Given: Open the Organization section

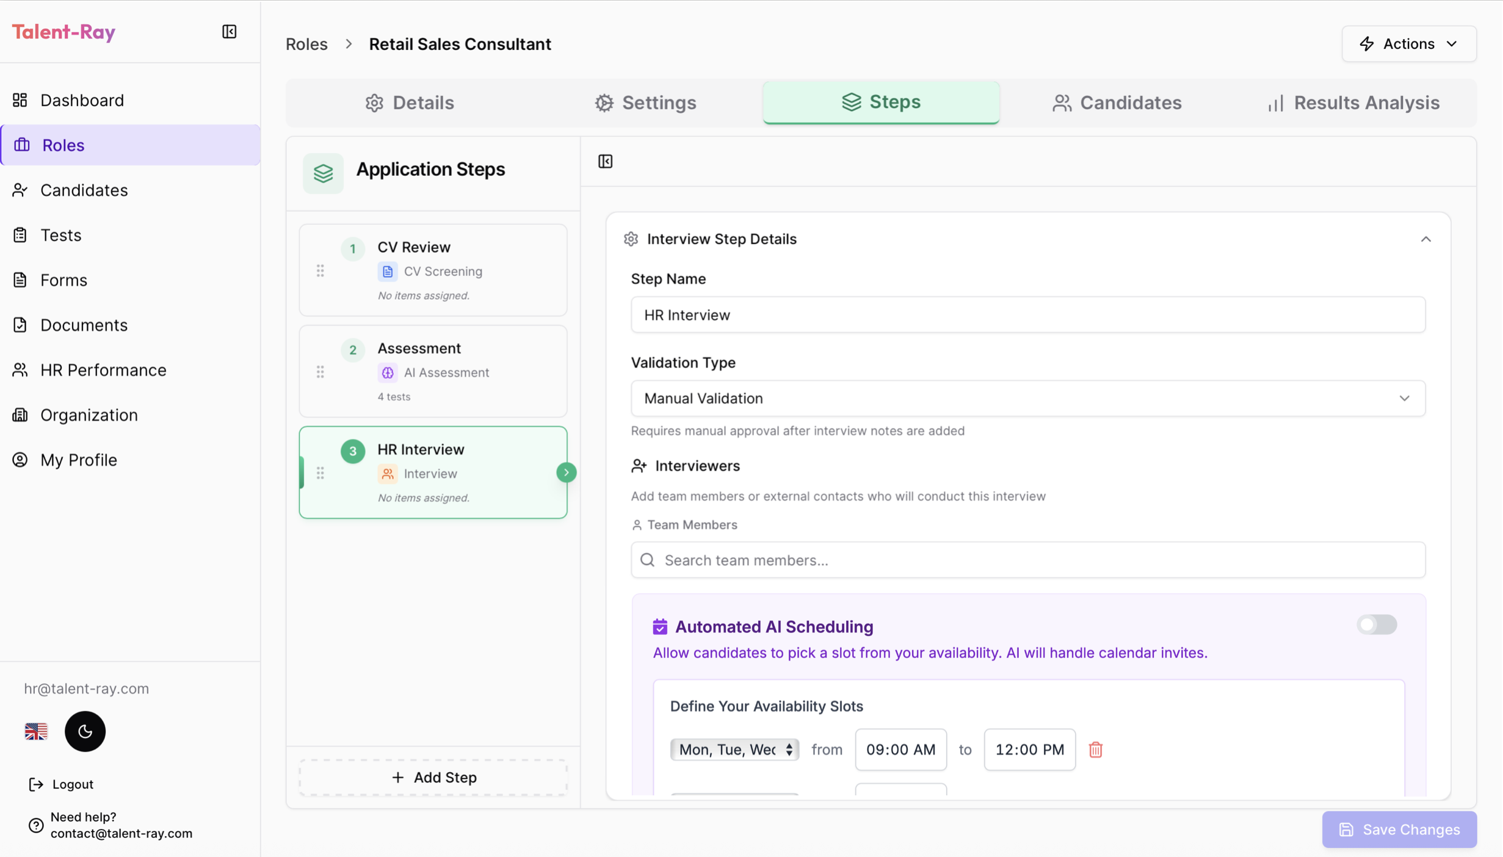Looking at the screenshot, I should point(89,415).
